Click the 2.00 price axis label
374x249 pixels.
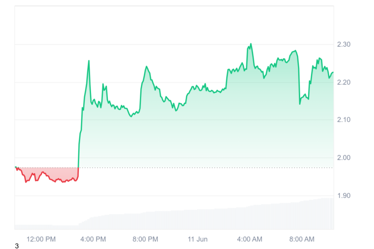[344, 158]
